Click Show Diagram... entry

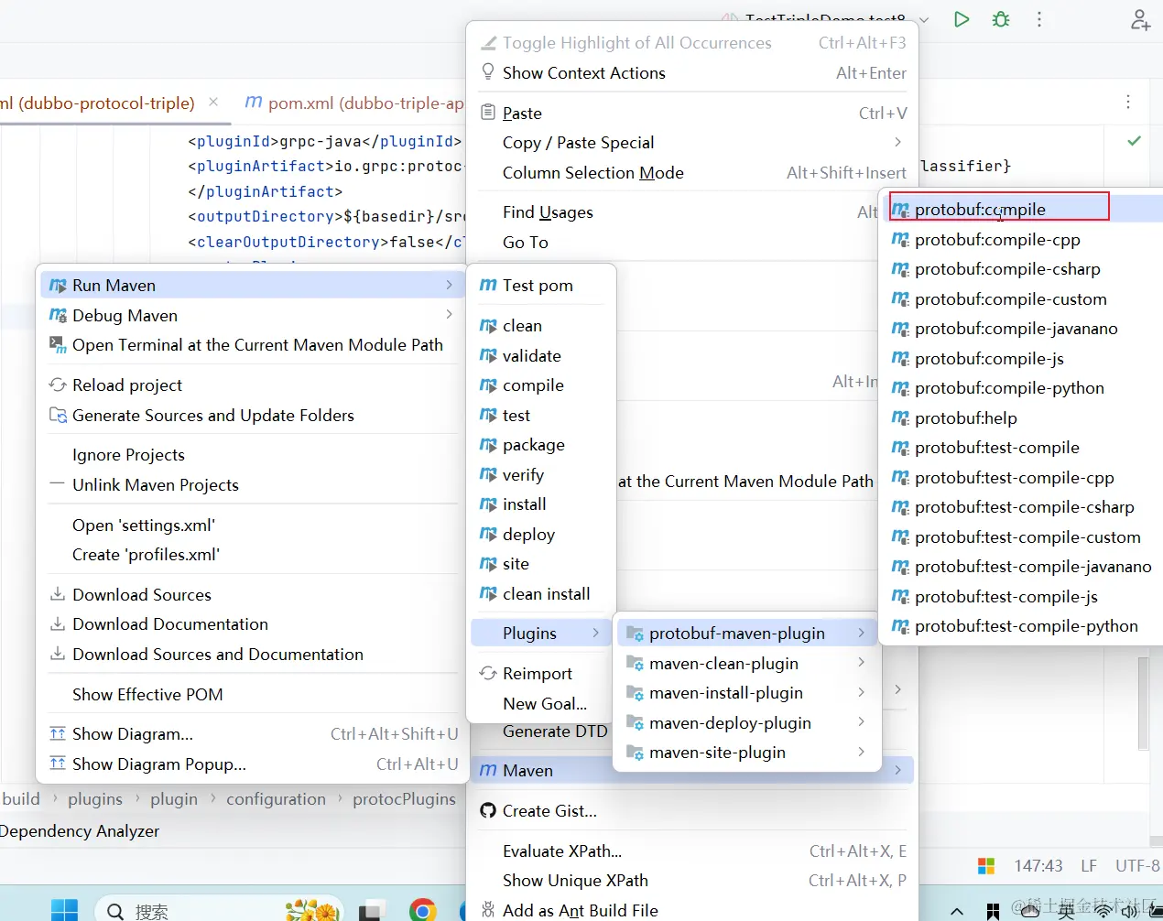pos(251,734)
